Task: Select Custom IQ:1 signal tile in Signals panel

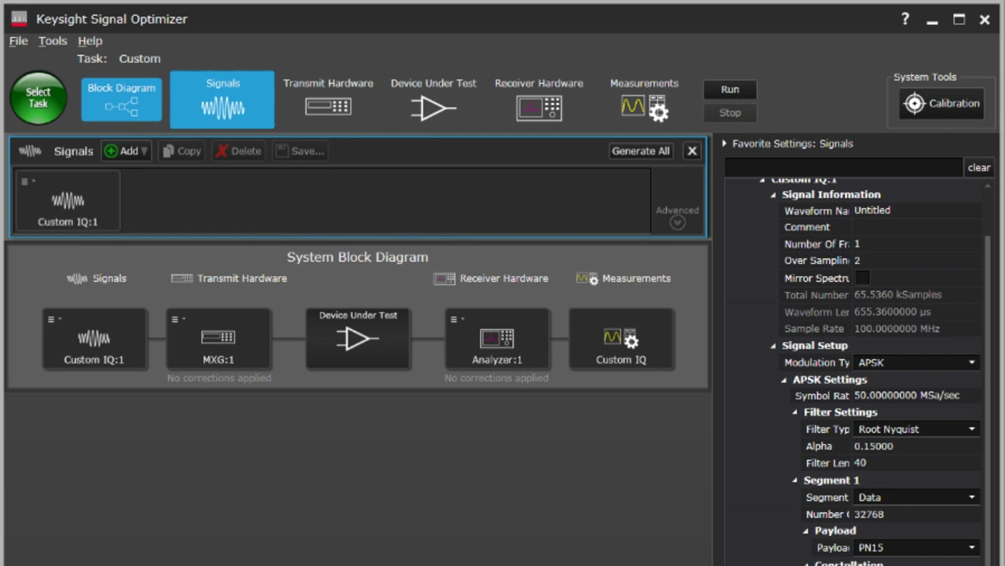Action: click(x=68, y=201)
